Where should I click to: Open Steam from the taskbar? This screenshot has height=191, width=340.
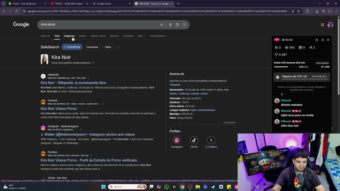click(x=213, y=187)
